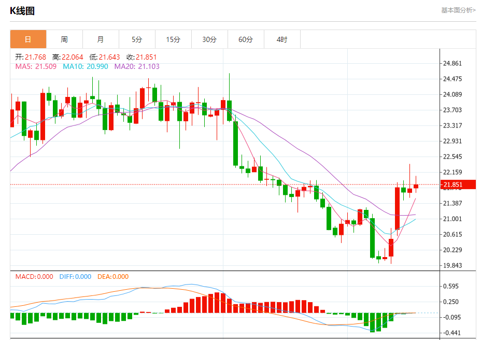Click the MA10: 20.990 label
The width and height of the screenshot is (481, 340).
pyautogui.click(x=86, y=66)
